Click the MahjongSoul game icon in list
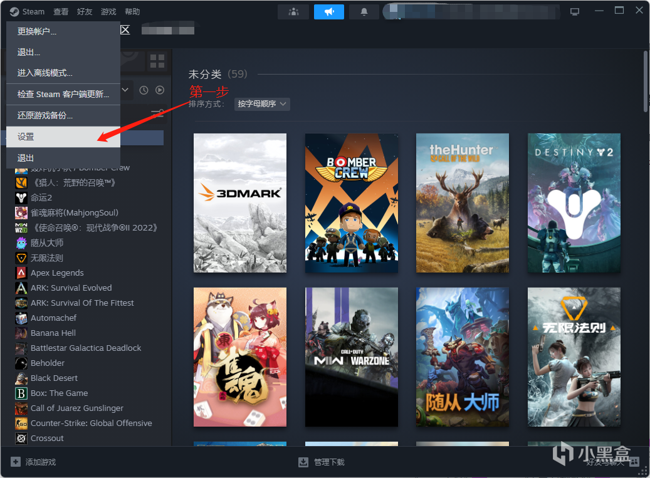This screenshot has width=650, height=478. click(21, 212)
